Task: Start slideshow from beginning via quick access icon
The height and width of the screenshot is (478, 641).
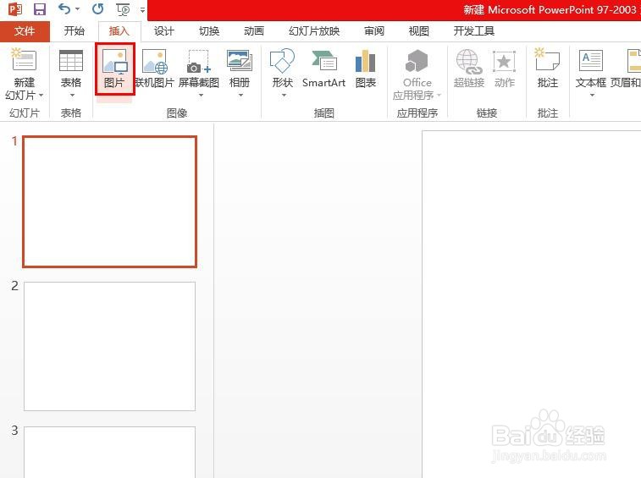Action: click(123, 9)
